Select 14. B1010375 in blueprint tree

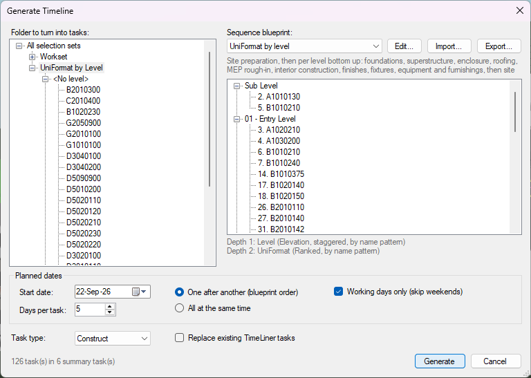click(x=281, y=174)
